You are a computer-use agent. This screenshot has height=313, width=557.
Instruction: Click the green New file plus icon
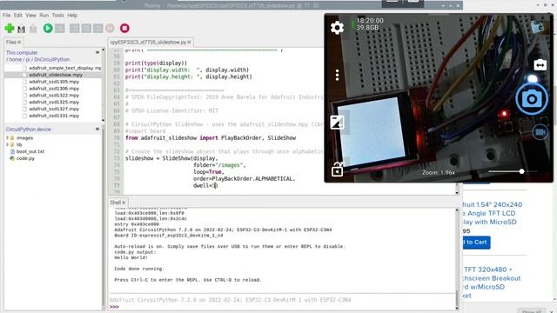[10, 28]
